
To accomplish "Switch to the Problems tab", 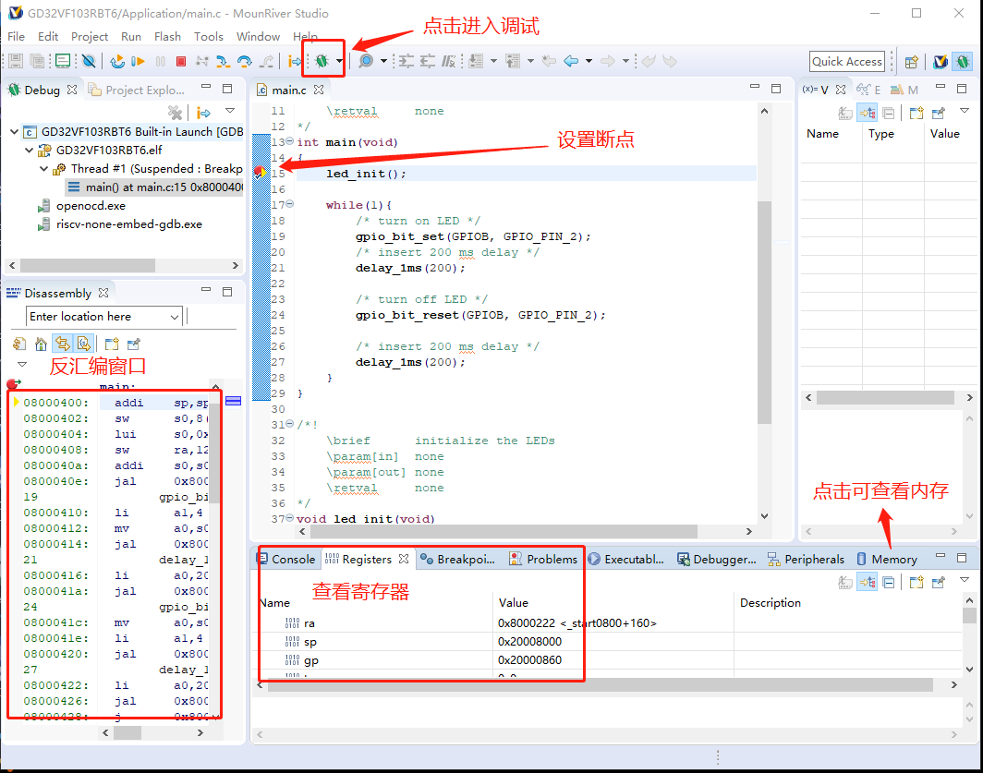I will tap(543, 560).
